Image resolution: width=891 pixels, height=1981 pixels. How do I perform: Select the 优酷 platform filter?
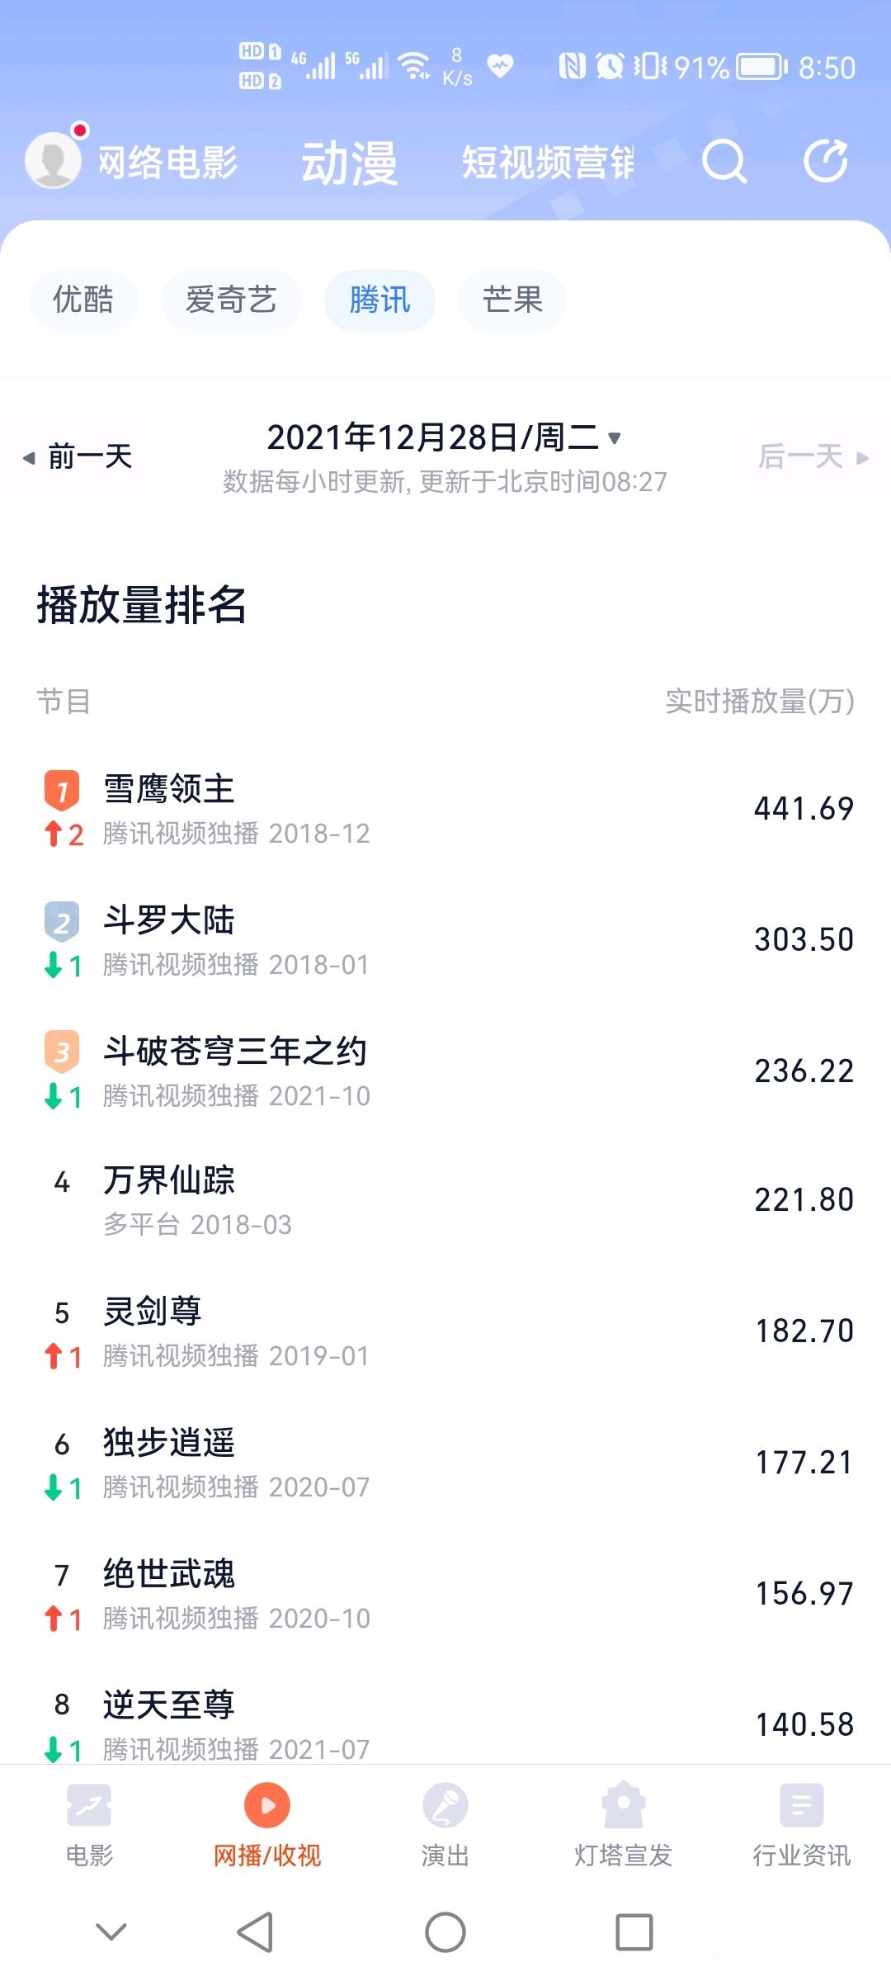[x=83, y=300]
